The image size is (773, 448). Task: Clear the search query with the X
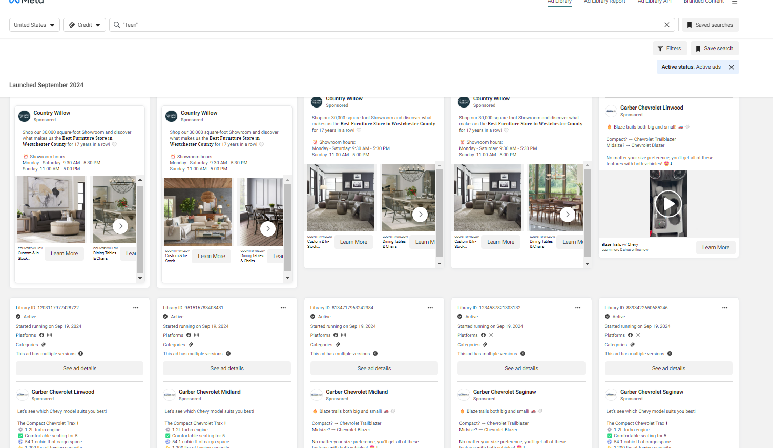pos(666,25)
